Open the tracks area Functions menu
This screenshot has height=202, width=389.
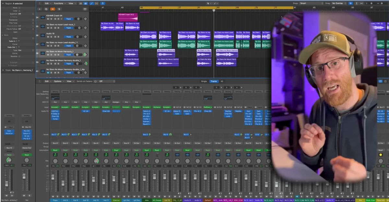59,3
